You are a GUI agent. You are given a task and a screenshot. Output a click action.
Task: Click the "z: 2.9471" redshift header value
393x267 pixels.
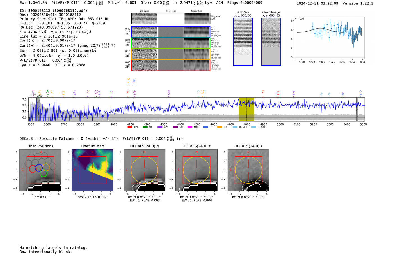(183, 3)
